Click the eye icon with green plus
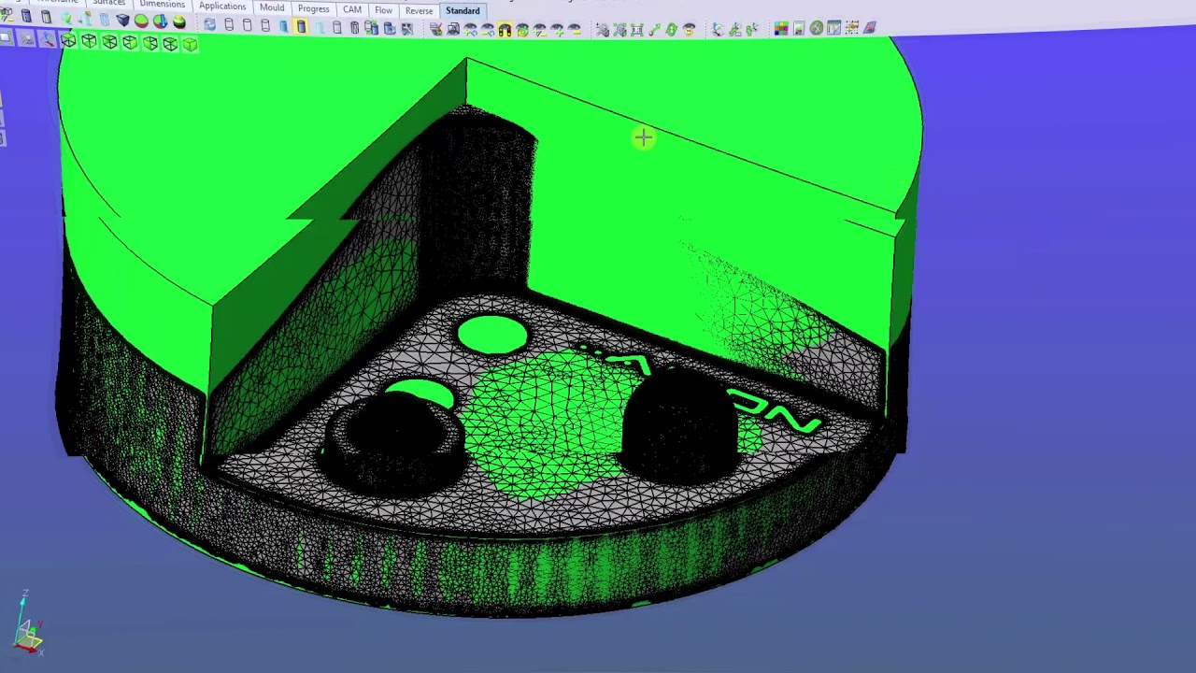Screen dimensions: 1196x673 559,30
